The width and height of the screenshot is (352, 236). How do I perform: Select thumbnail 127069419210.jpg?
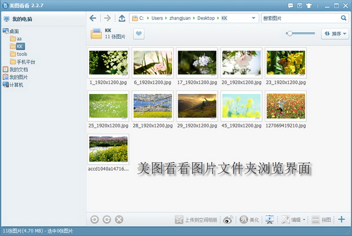coord(286,106)
